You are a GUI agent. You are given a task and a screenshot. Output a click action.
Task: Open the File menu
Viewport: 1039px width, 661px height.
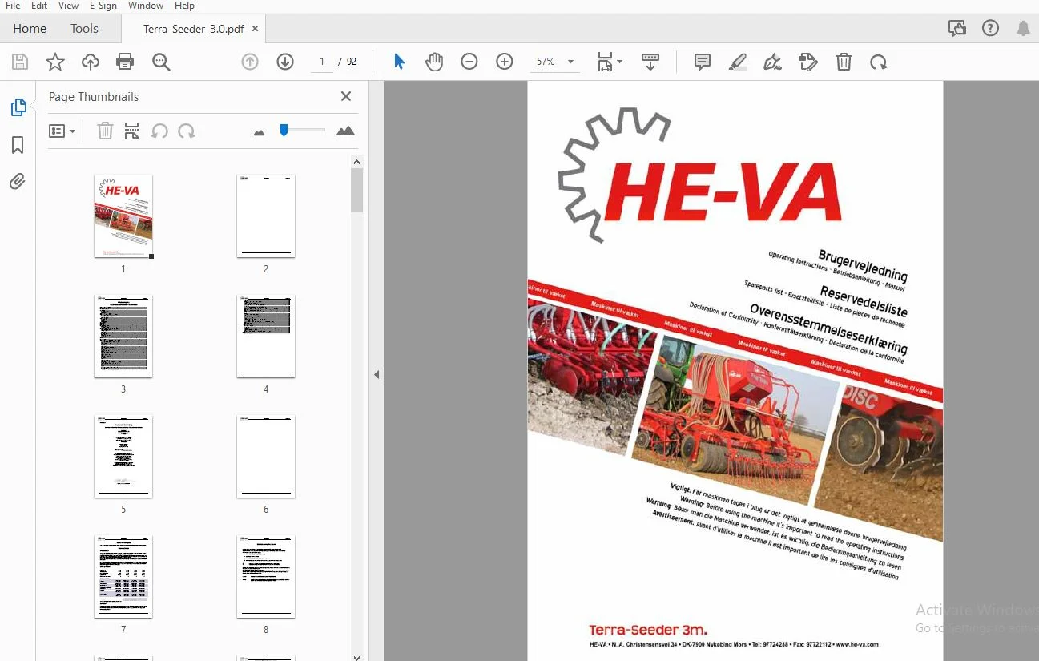(x=13, y=6)
